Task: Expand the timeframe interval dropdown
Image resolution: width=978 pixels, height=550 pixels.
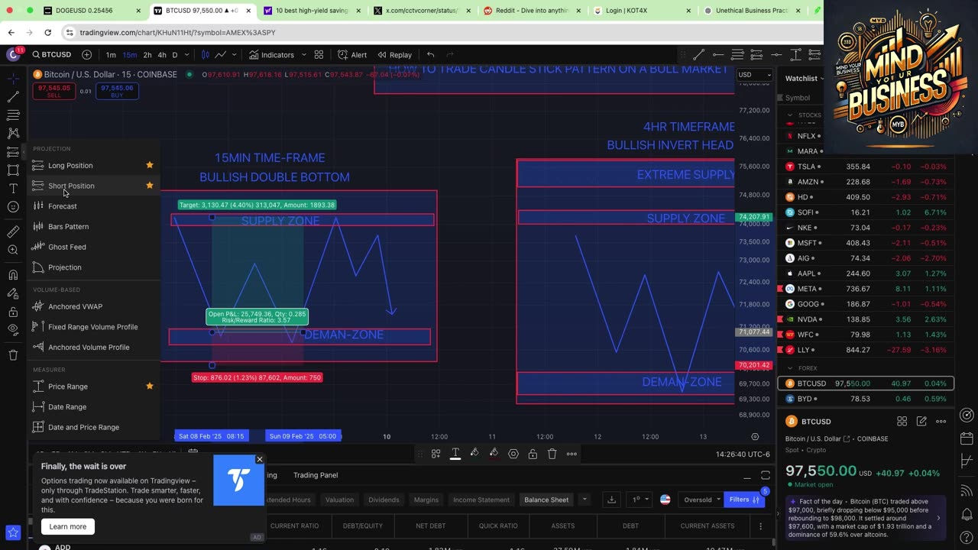Action: click(188, 55)
